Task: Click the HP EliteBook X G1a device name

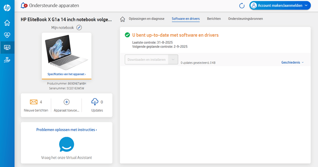Action: click(x=66, y=19)
